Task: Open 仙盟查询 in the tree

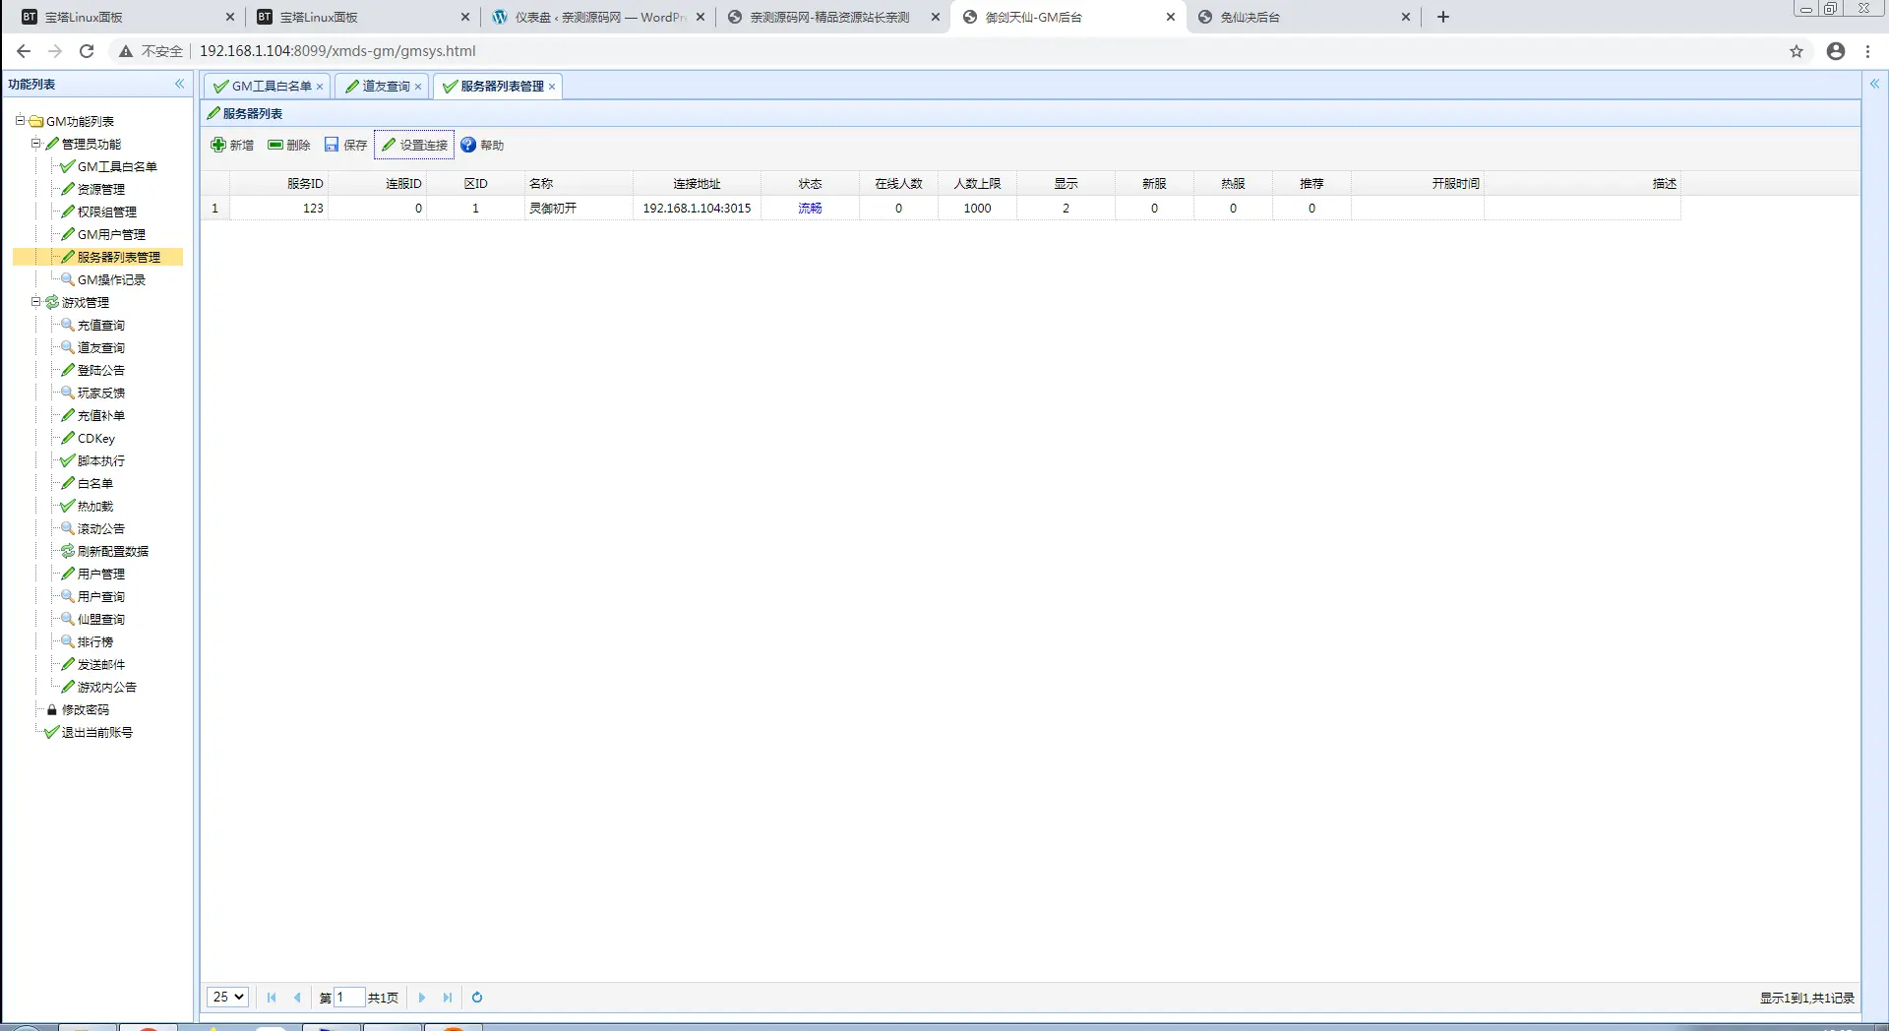Action: click(x=100, y=619)
